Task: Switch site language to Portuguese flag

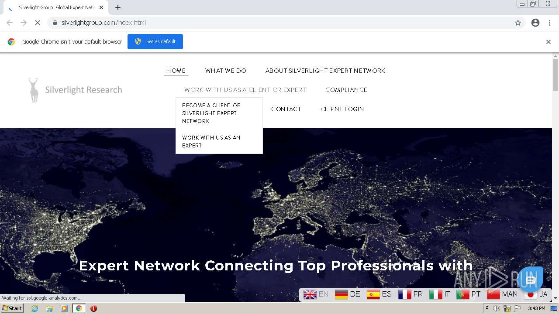Action: click(462, 294)
